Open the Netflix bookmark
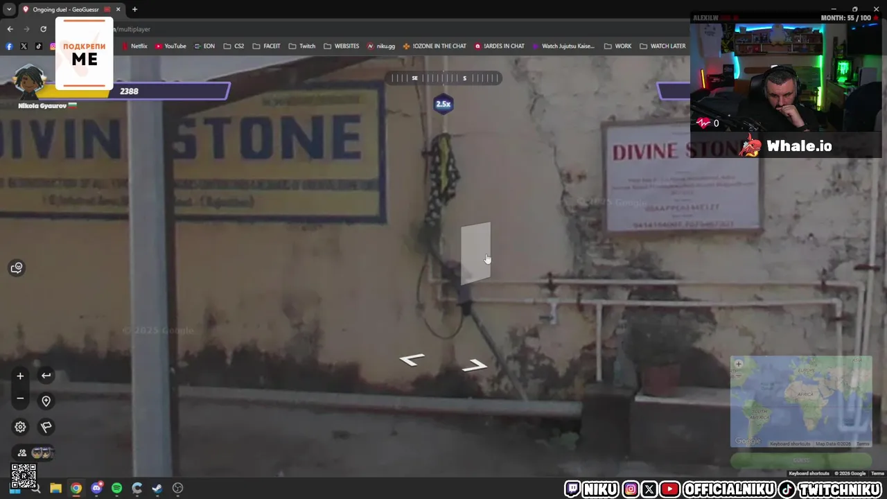 pyautogui.click(x=134, y=46)
